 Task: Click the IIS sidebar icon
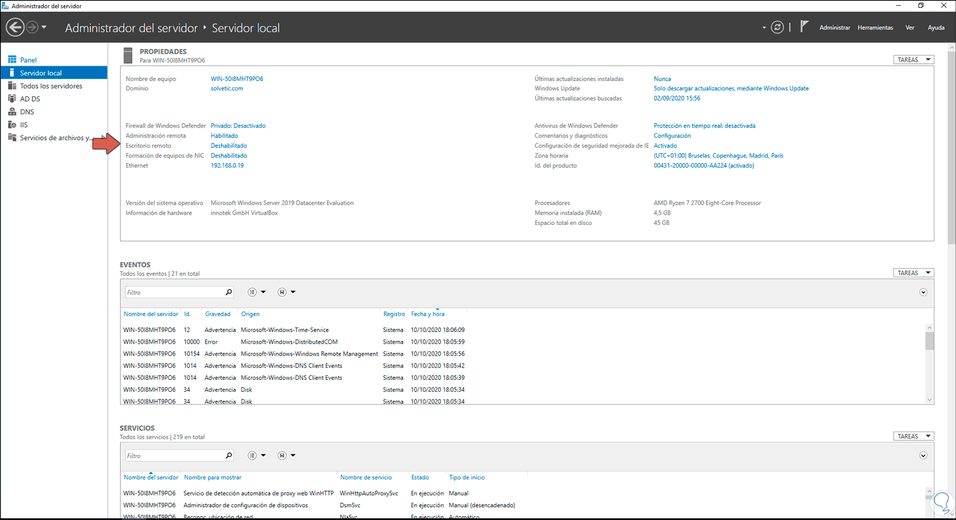pos(12,125)
